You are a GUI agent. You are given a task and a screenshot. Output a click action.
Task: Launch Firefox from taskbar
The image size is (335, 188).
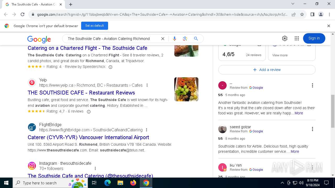click(x=133, y=183)
